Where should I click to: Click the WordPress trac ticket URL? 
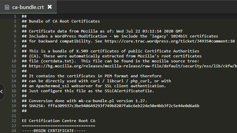169,41
